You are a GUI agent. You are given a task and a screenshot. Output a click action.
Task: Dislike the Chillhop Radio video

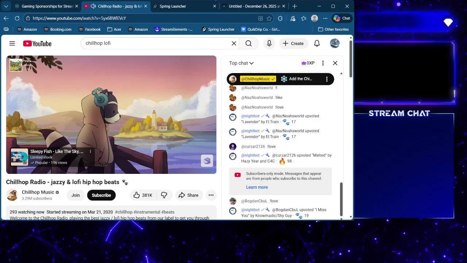[164, 195]
